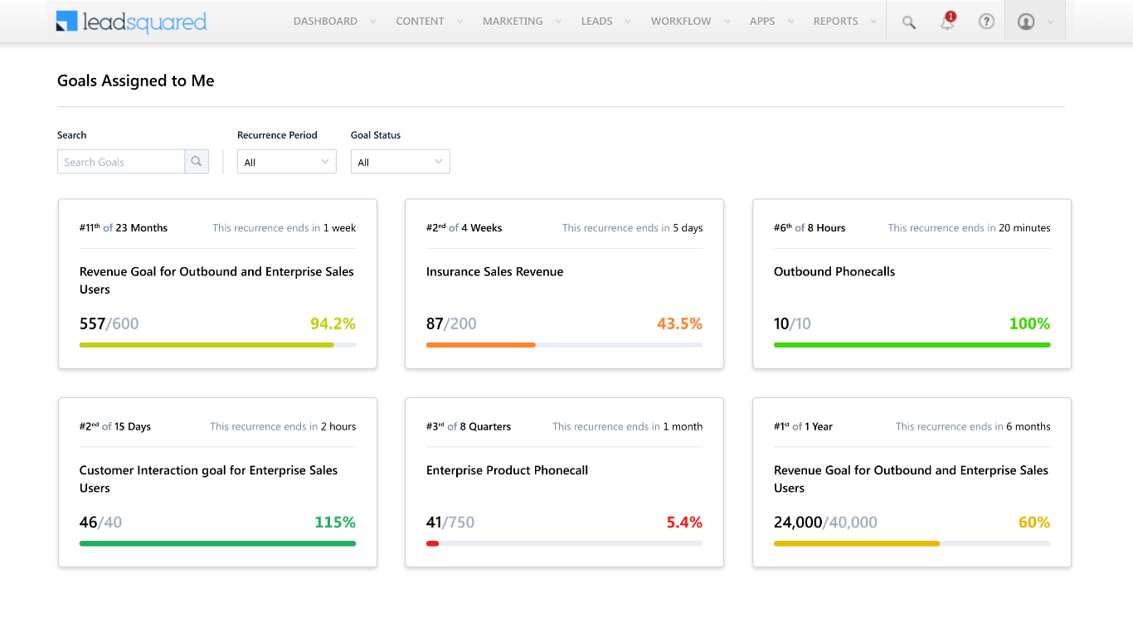1133x637 pixels.
Task: Open the user profile avatar menu
Action: point(1026,22)
